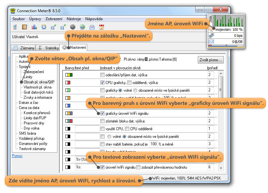
Task: Click the telephone icon in the title bar
Action: (x=13, y=11)
